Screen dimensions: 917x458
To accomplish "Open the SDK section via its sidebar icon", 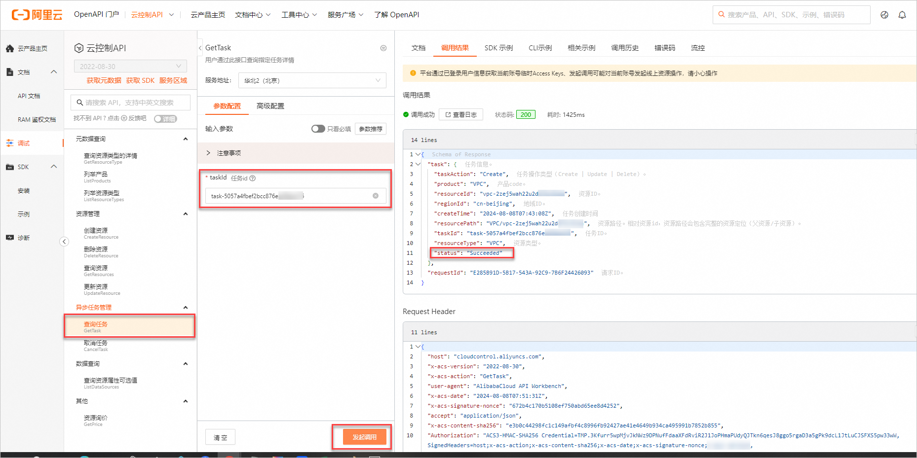I will point(10,166).
